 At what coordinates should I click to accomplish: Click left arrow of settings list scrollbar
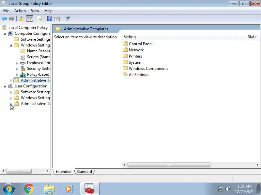(x=124, y=165)
